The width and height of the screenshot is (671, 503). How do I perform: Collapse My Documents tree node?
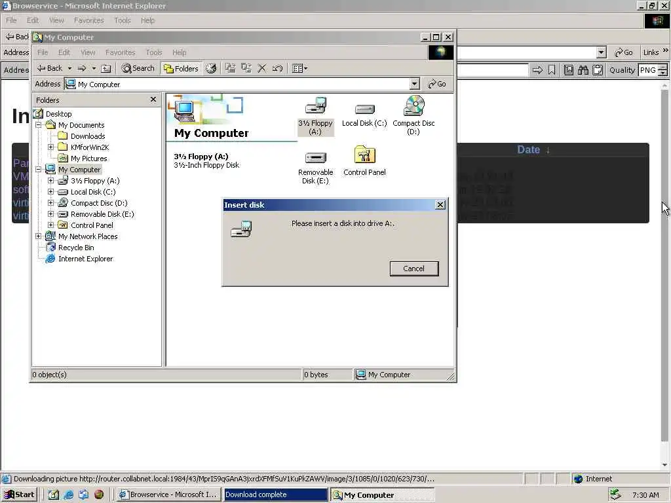point(39,125)
